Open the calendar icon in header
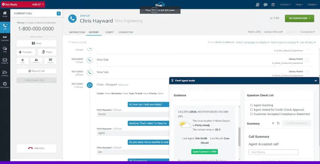Image resolution: width=320 pixels, height=164 pixels. (x=273, y=4)
